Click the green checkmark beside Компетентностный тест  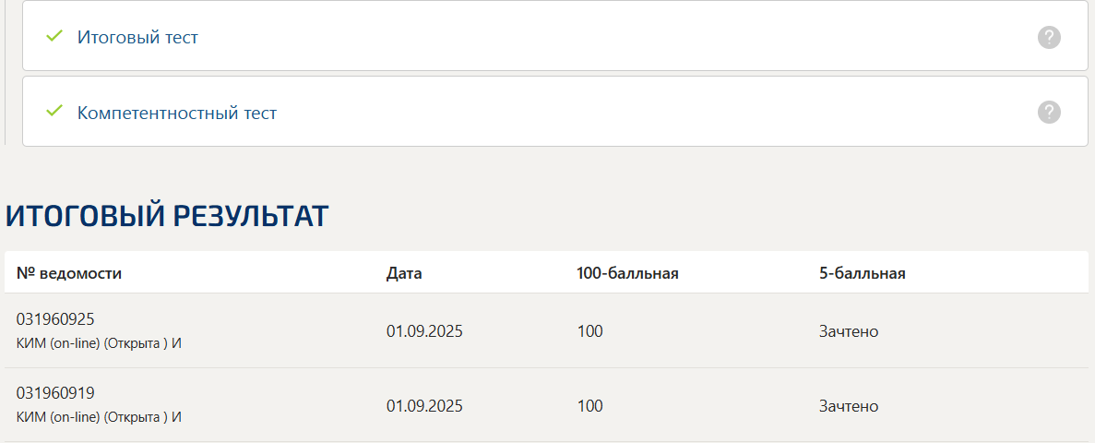pyautogui.click(x=54, y=111)
